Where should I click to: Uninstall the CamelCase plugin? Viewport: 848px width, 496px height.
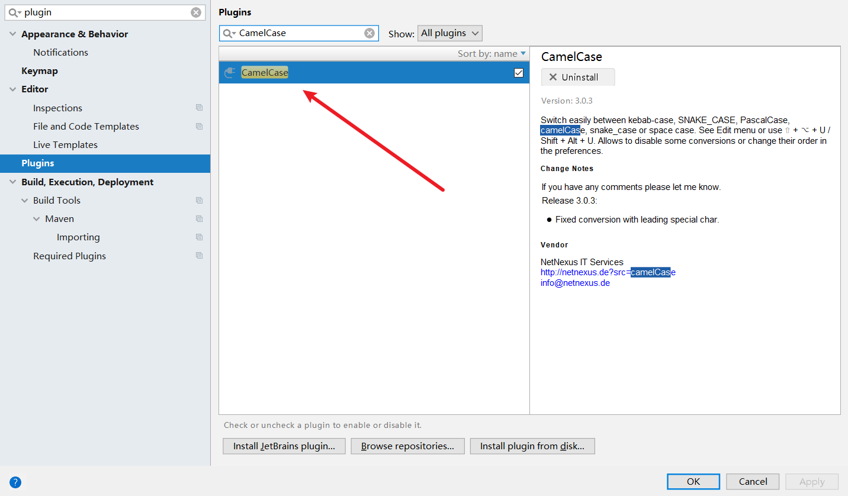click(578, 77)
